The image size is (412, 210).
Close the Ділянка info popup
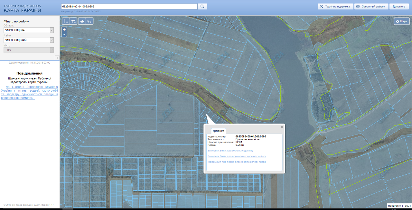pos(282,127)
